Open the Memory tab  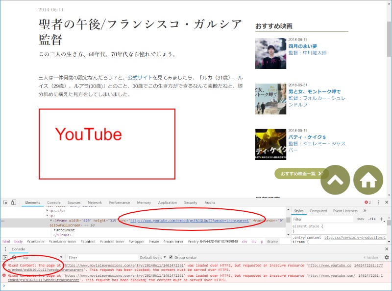(144, 202)
